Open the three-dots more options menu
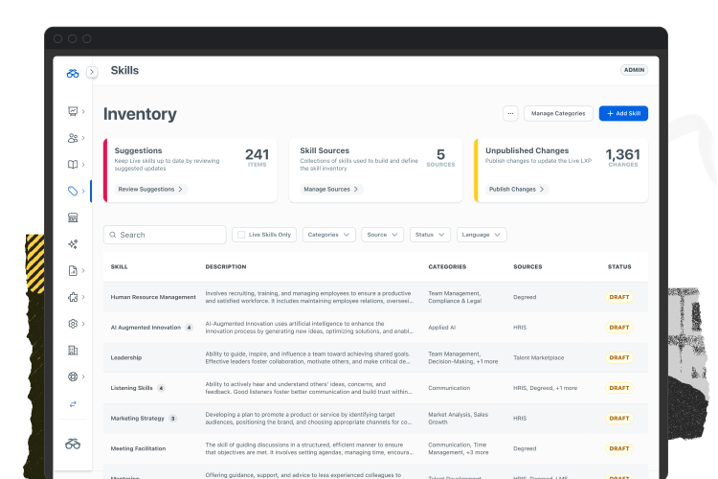This screenshot has width=718, height=479. (x=510, y=113)
